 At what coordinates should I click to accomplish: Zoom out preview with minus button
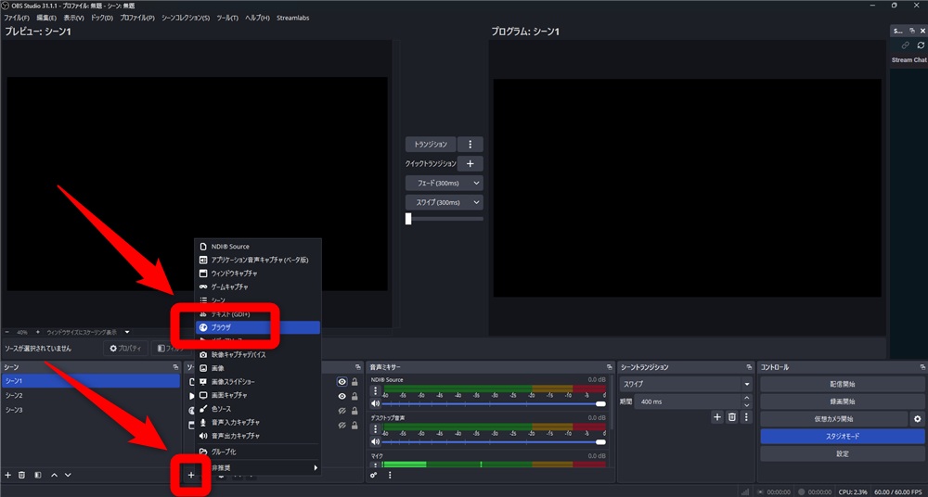pyautogui.click(x=7, y=332)
